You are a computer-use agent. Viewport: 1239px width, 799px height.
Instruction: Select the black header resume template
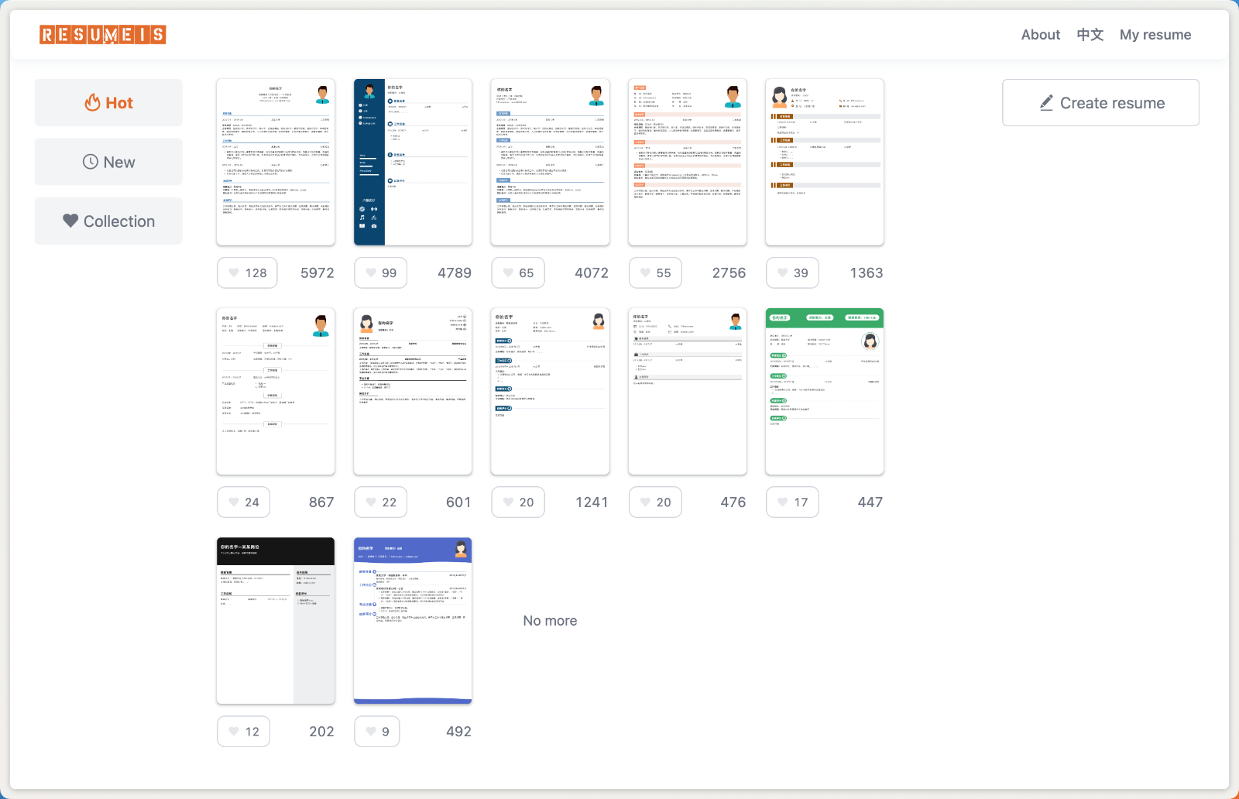(276, 621)
